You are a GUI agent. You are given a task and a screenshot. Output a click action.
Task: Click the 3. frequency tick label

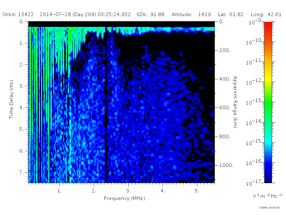coord(128,191)
